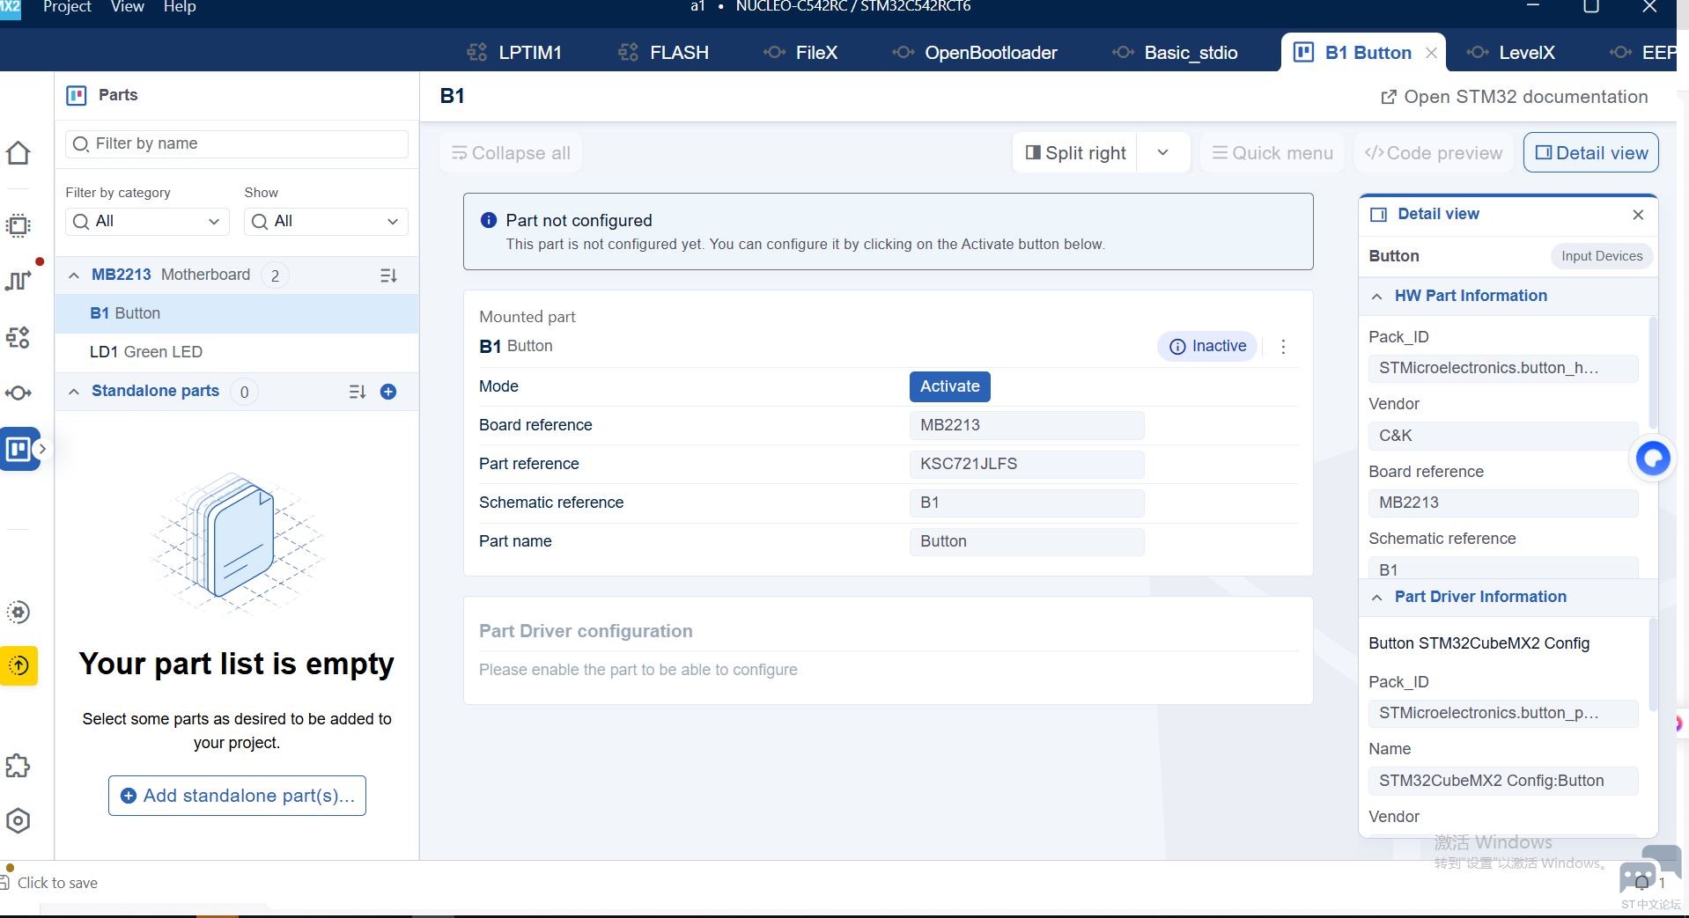Click the yellow update notification sidebar icon
This screenshot has width=1689, height=918.
(x=18, y=666)
